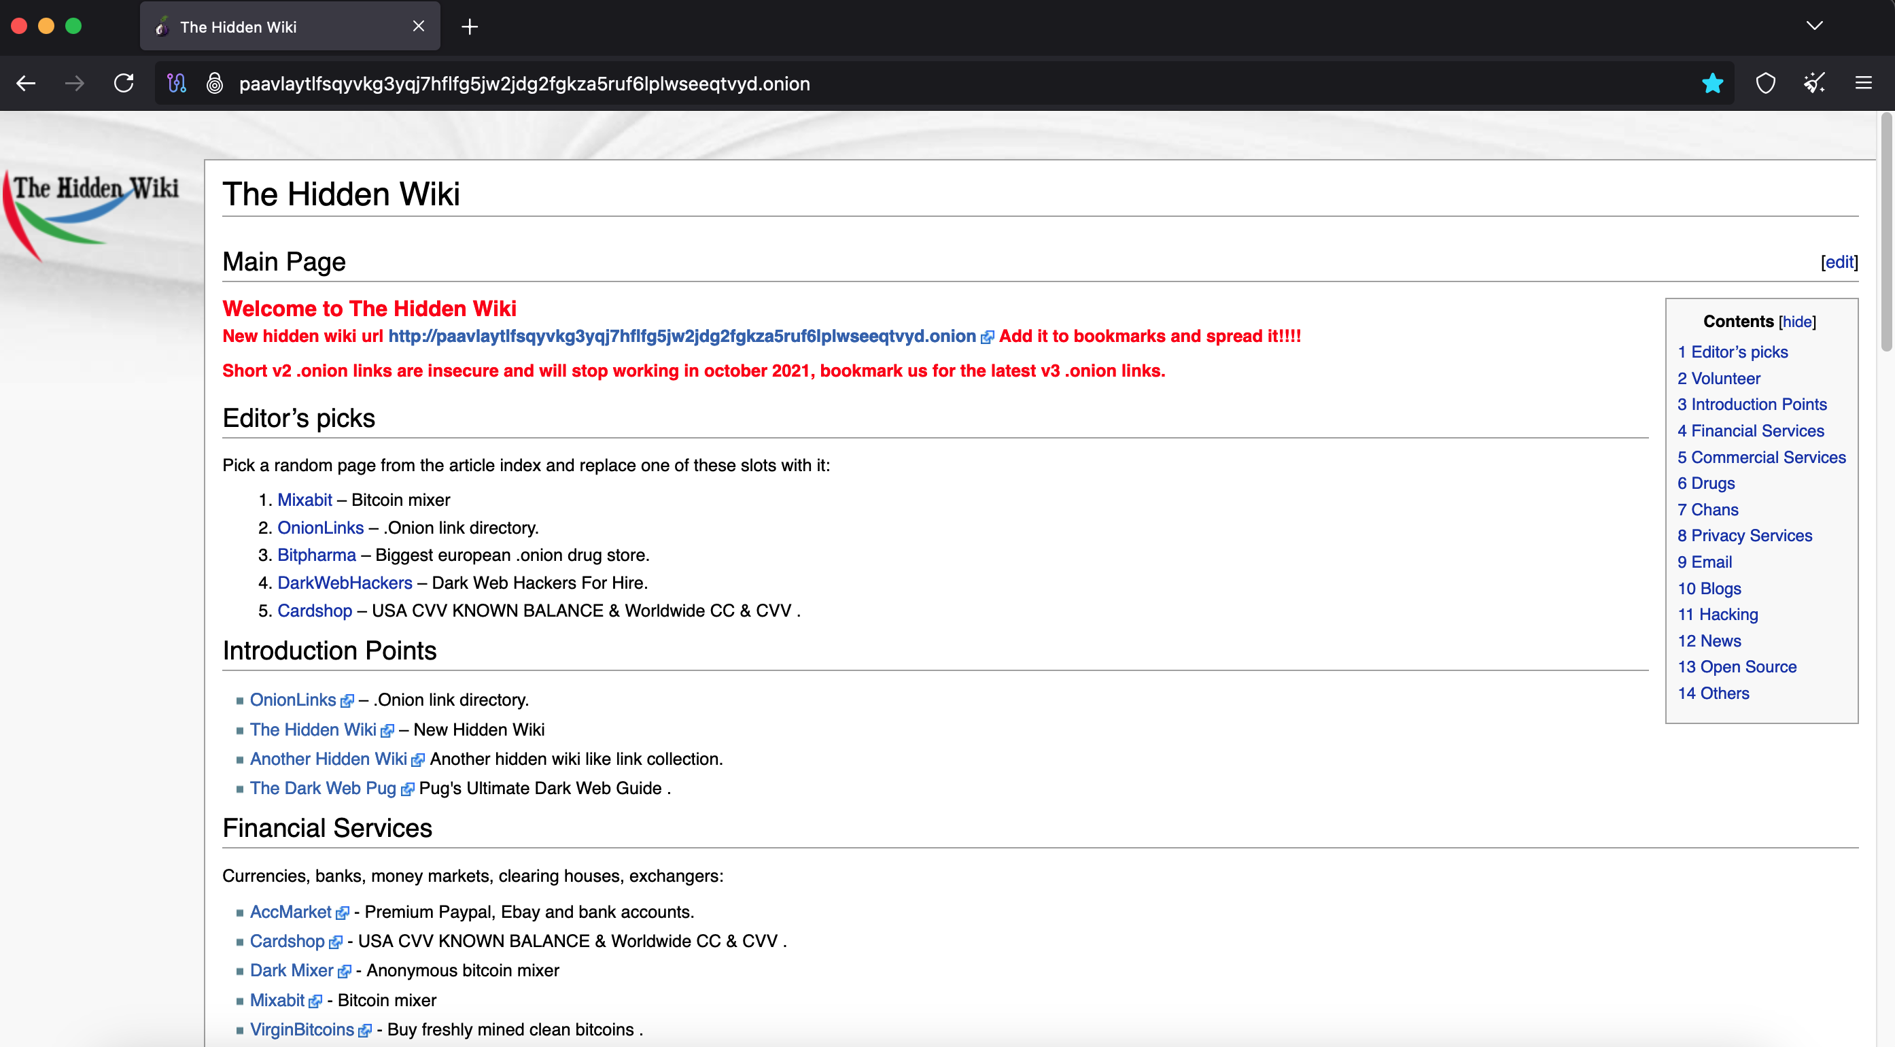Jump to 7 Chans in Contents
Screen dimensions: 1895x1047
tap(1707, 509)
